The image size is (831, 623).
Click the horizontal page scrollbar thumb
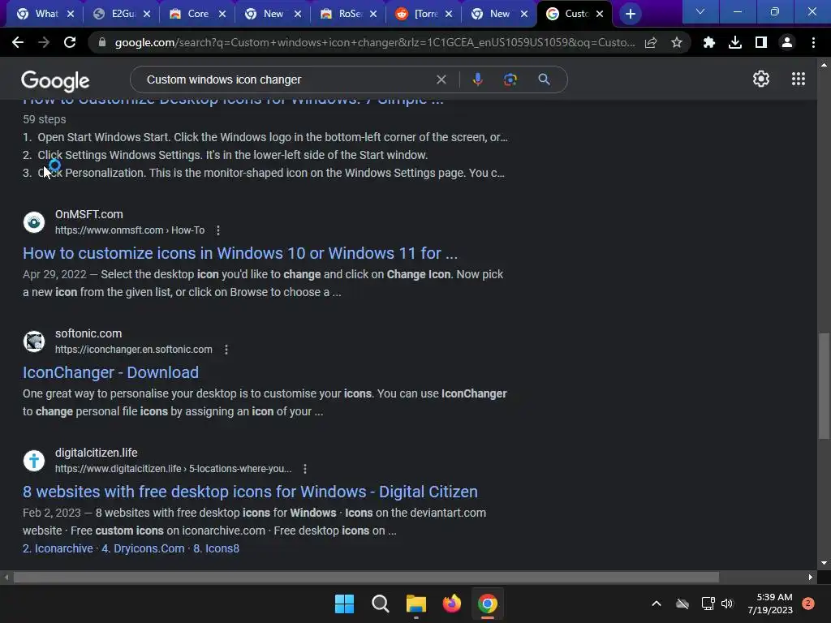tap(366, 577)
